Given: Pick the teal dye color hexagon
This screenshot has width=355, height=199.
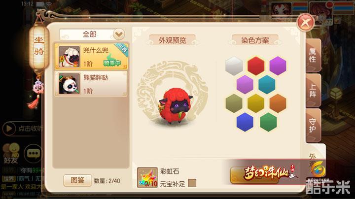Looking at the screenshot, I should 267,85.
